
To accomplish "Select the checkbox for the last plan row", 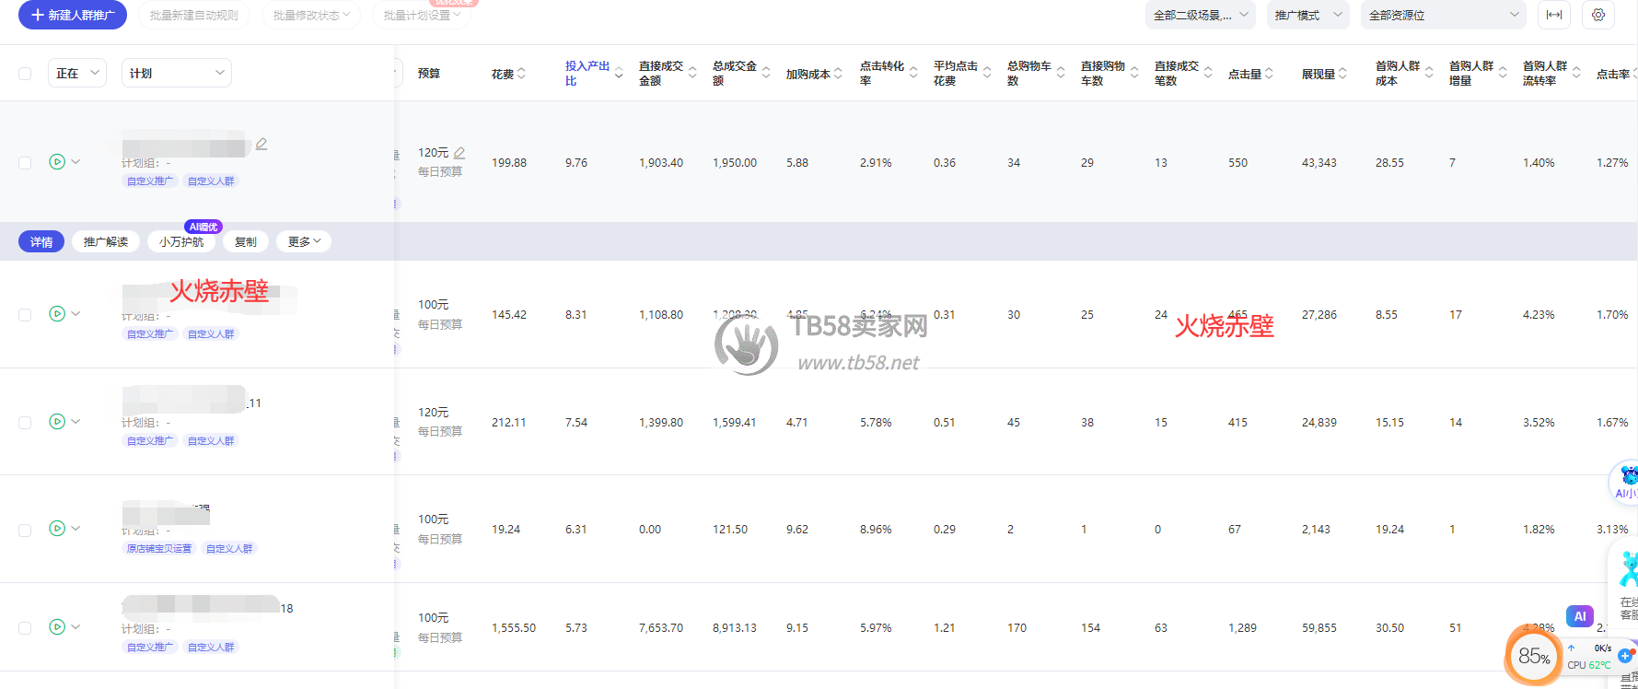I will (25, 628).
